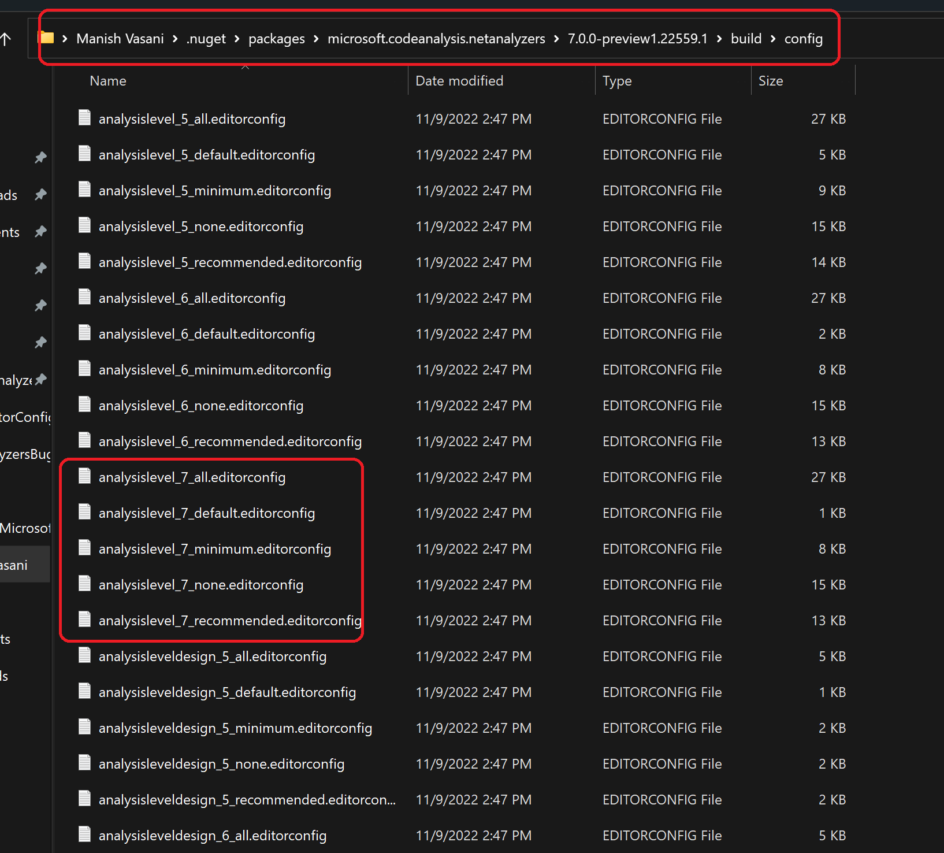Unpin the Documents entry in the sidebar
Viewport: 944px width, 853px height.
point(40,232)
